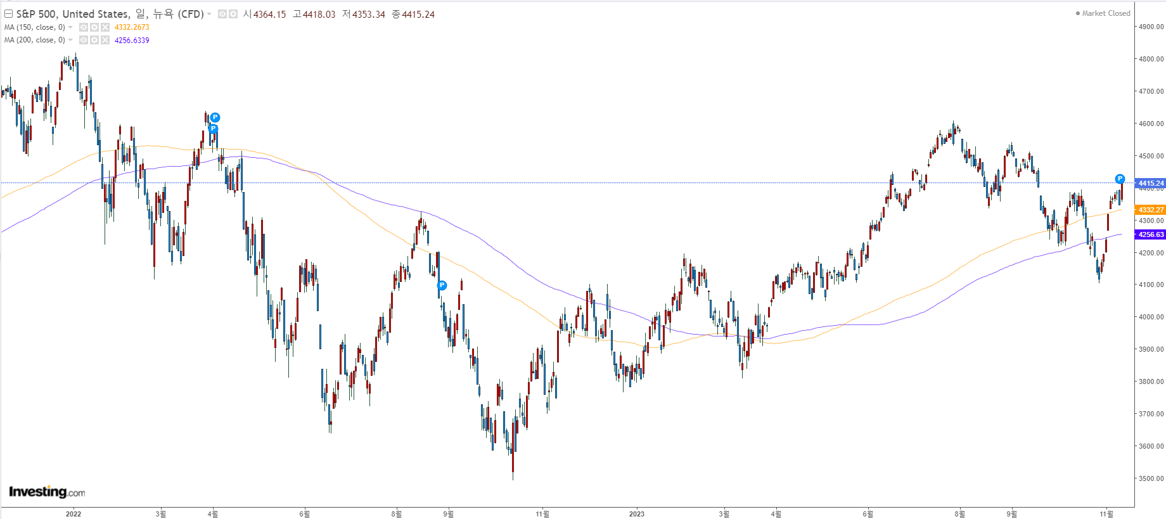Expand the MA (200, close, 0) dropdown arrow

[x=70, y=40]
